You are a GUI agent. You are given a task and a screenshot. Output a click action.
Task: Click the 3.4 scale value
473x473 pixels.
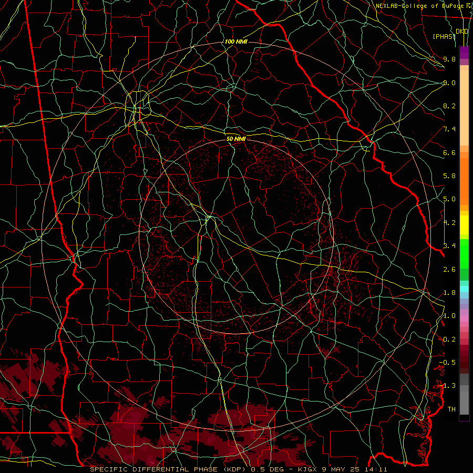tap(449, 246)
